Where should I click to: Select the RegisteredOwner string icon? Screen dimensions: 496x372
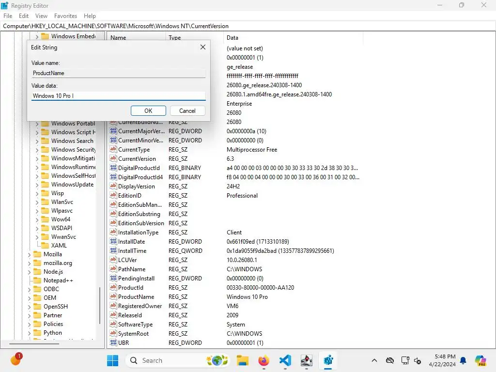point(113,306)
